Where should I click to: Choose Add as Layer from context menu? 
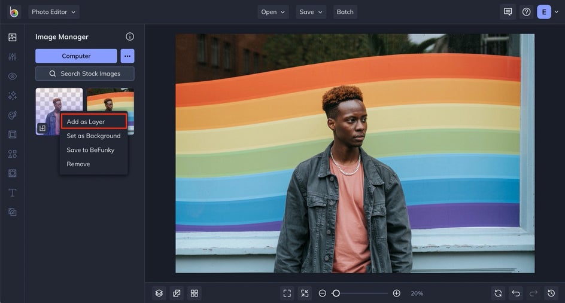point(93,121)
